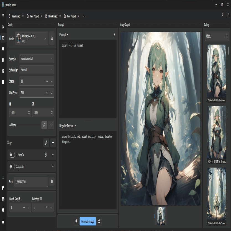
Task: Click the Discord icon in the sidebar
Action: 3,199
